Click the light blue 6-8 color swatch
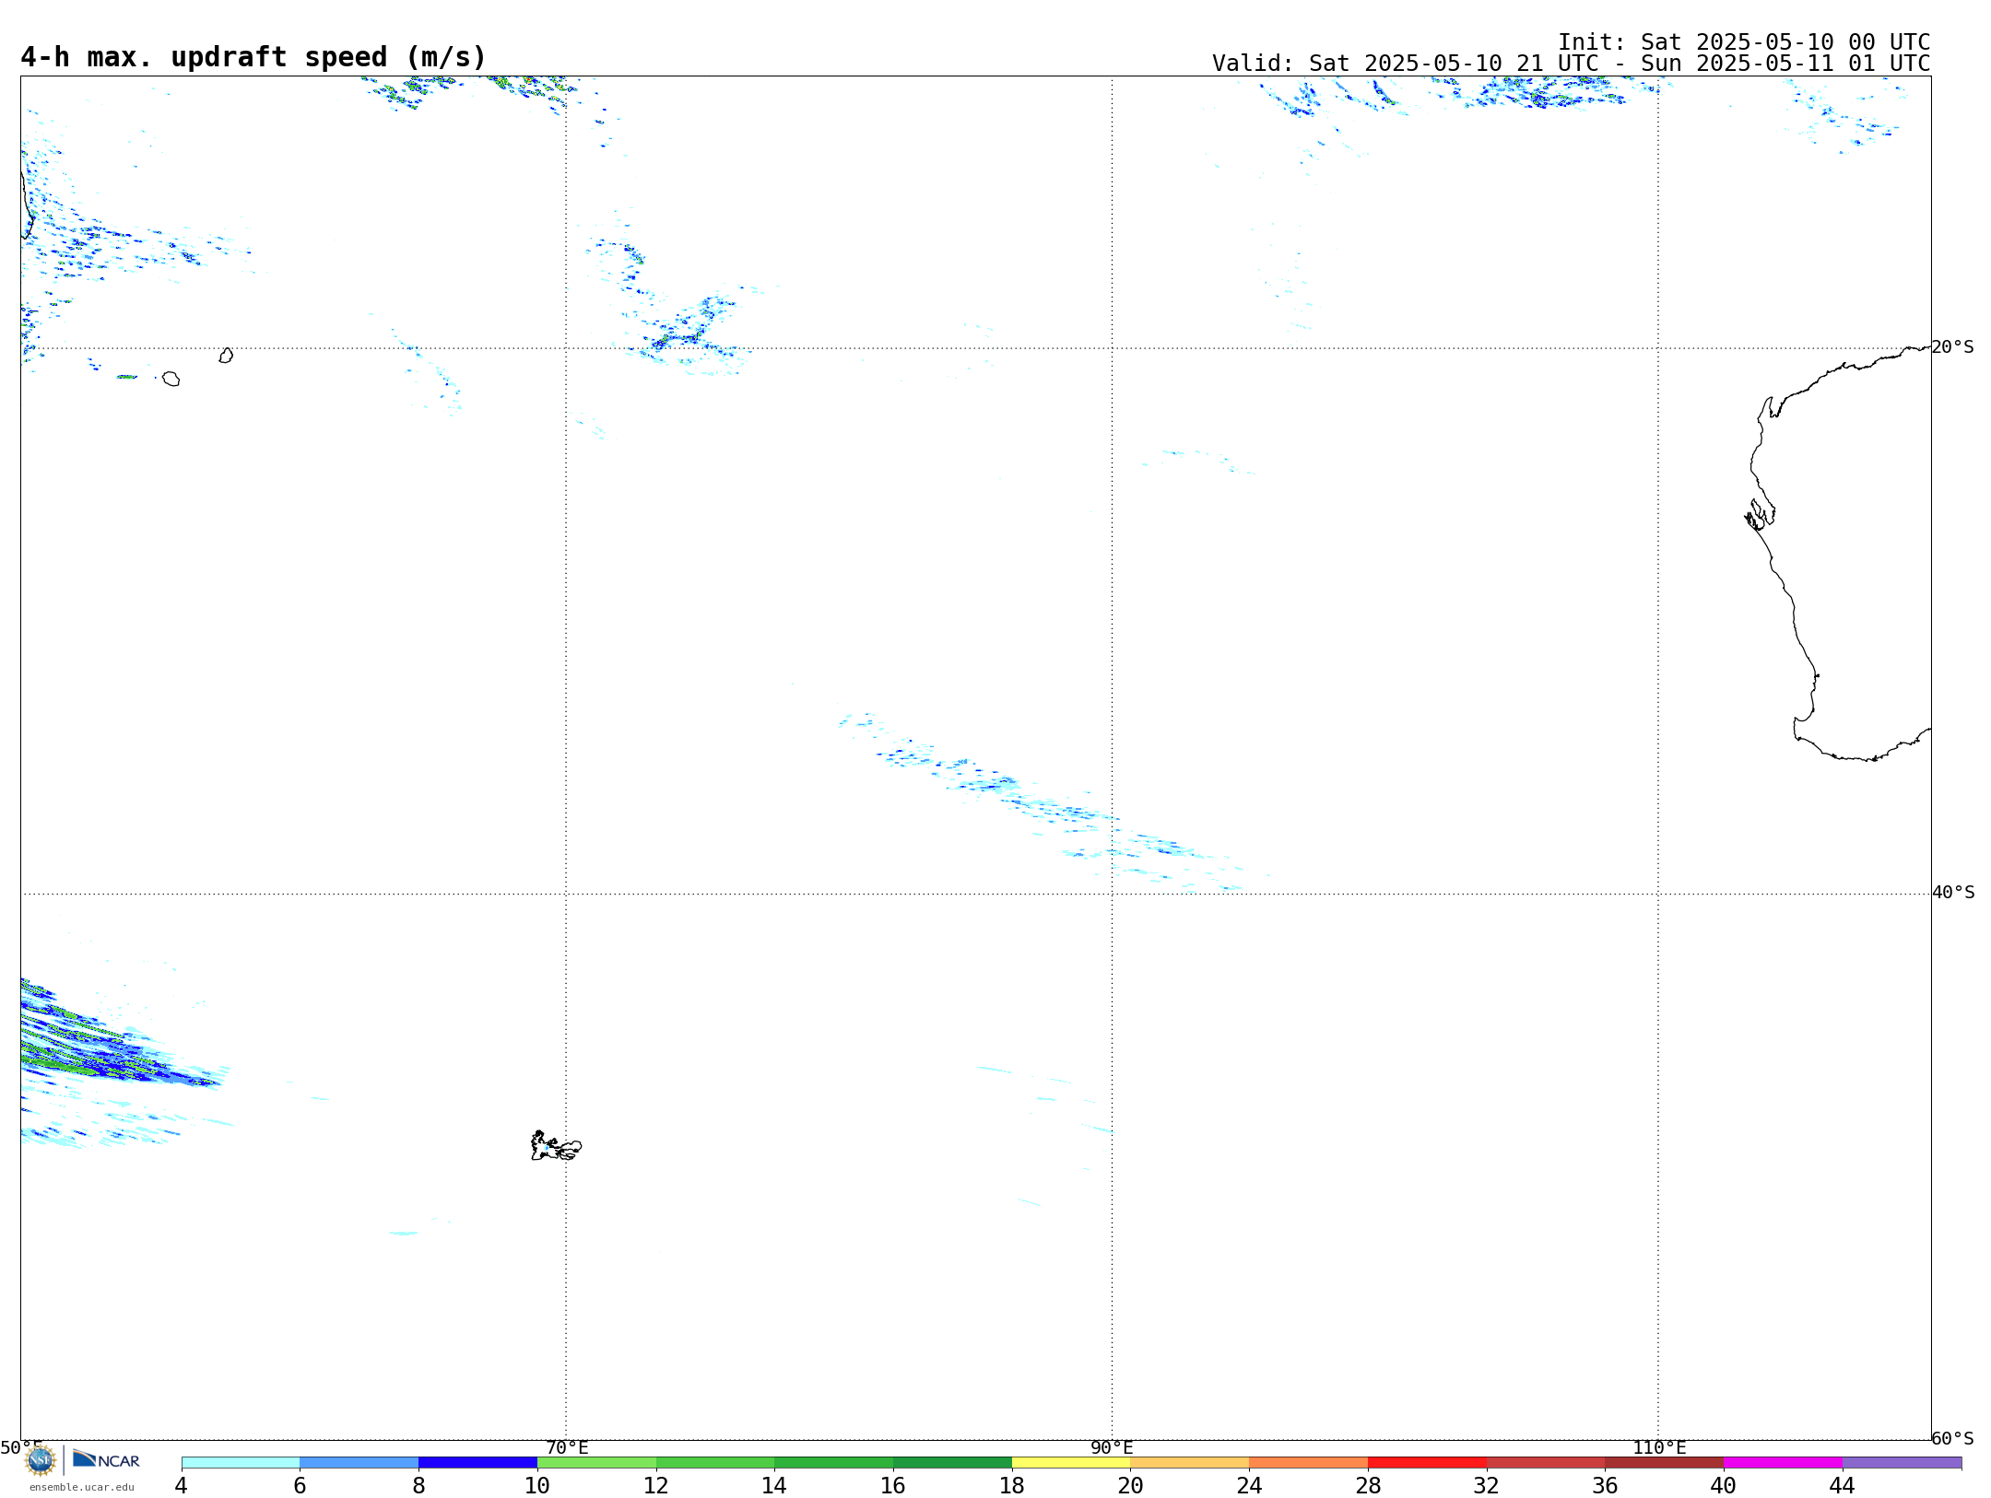Screen dimensions: 1991x1498 click(359, 1463)
